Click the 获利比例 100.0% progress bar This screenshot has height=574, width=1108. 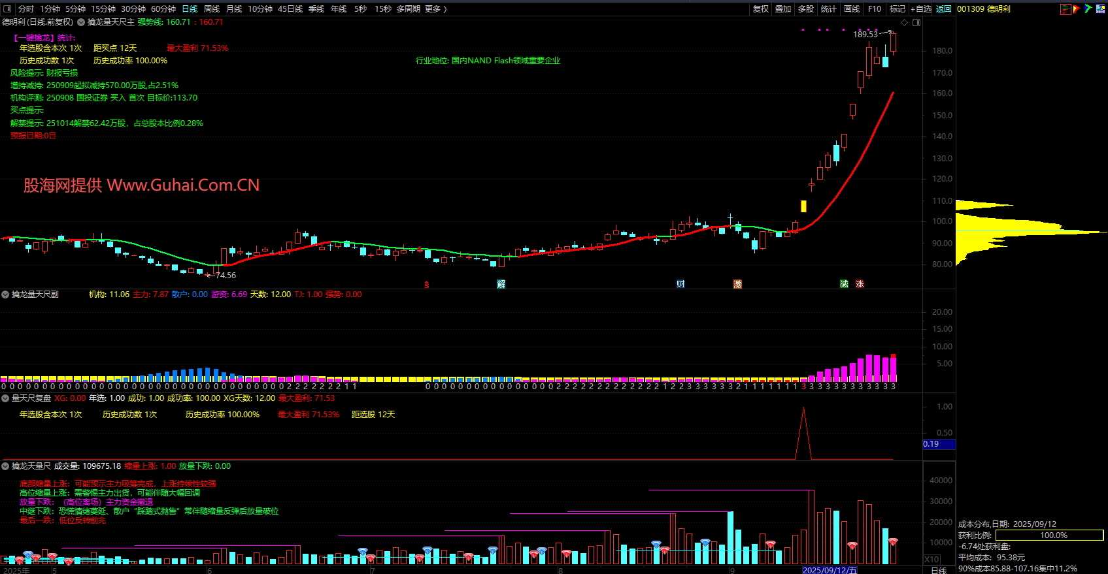pos(1049,535)
